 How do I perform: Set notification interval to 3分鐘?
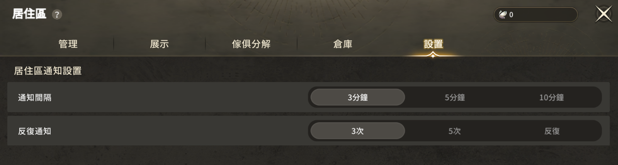pos(358,97)
